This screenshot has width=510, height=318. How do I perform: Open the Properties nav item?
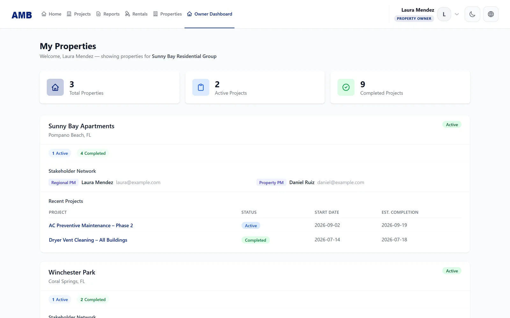(x=167, y=14)
